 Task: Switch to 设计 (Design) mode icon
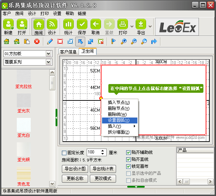52,25
